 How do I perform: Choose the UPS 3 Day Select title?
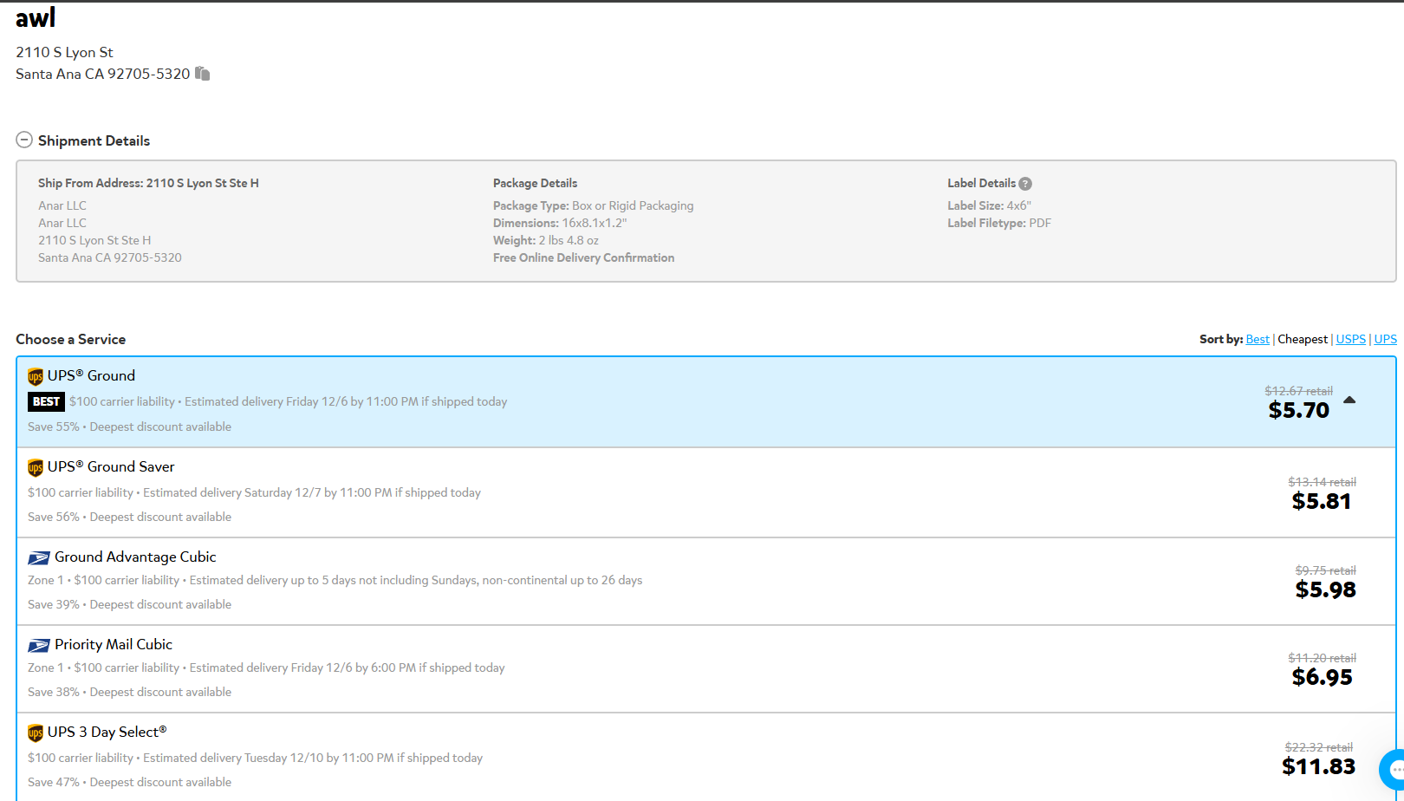(107, 732)
